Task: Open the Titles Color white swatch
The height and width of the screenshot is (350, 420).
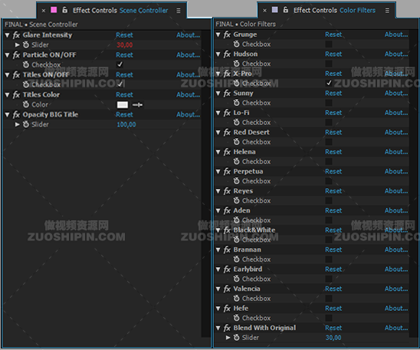Action: tap(123, 105)
